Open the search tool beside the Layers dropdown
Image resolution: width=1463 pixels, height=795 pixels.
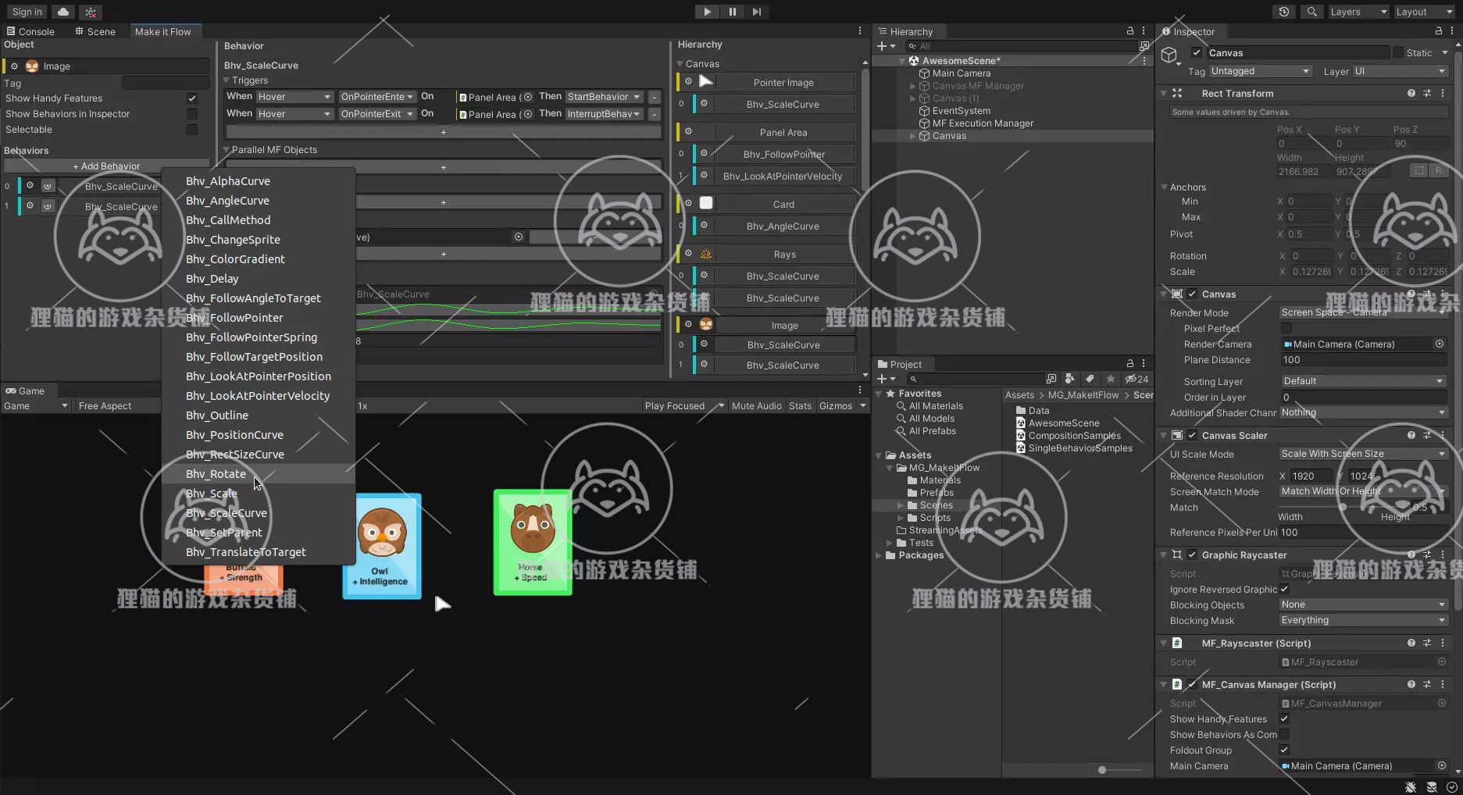1311,11
